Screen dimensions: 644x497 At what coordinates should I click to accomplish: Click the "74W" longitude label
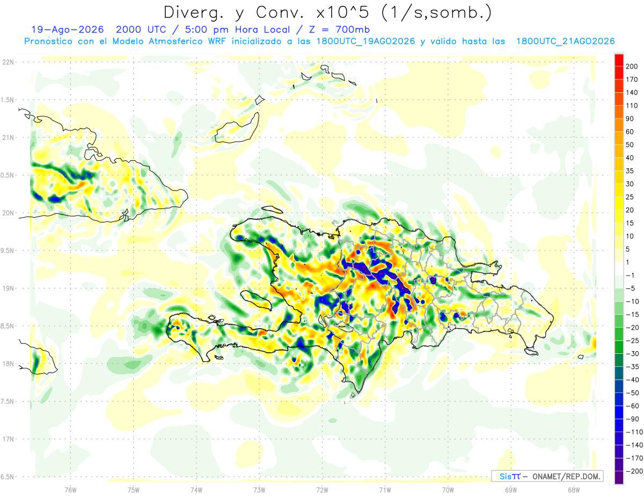[196, 489]
